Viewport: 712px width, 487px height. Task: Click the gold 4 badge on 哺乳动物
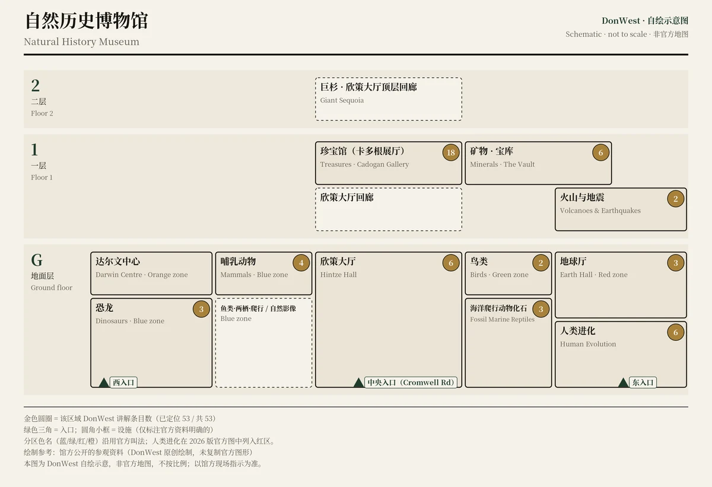301,263
